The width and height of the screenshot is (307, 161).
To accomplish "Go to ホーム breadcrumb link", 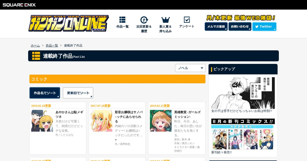I will (x=35, y=45).
